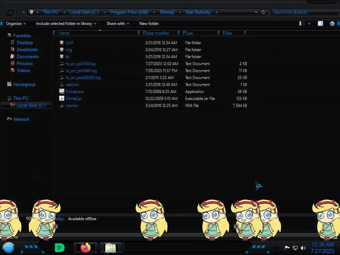Click the refresh icon in address bar
Screen dimensions: 340x255
pyautogui.click(x=263, y=12)
